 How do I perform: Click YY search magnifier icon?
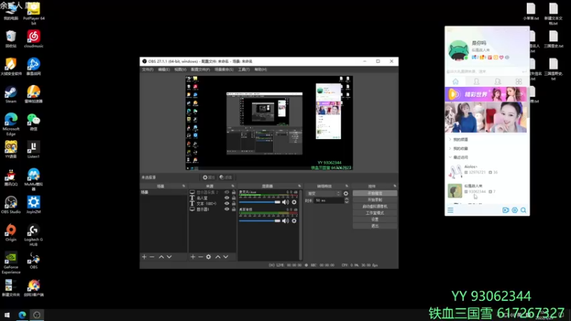click(x=523, y=210)
